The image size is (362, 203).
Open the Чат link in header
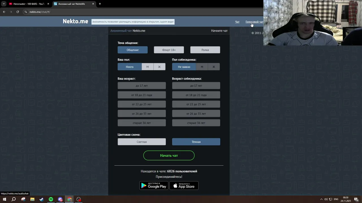237,22
